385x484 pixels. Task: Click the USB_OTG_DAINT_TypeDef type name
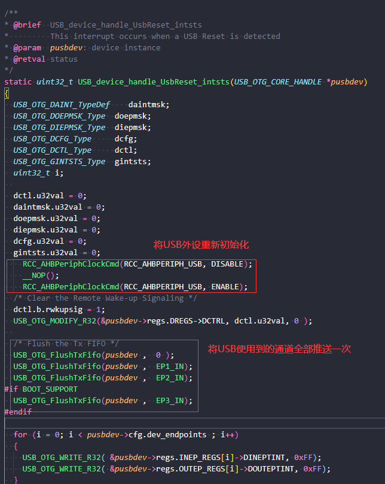tap(62, 105)
